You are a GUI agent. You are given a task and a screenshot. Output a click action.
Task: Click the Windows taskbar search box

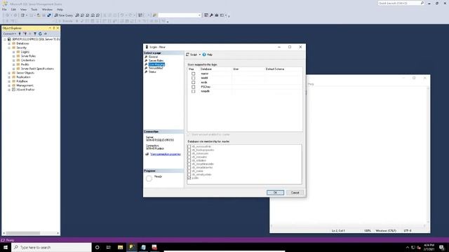click(51, 247)
